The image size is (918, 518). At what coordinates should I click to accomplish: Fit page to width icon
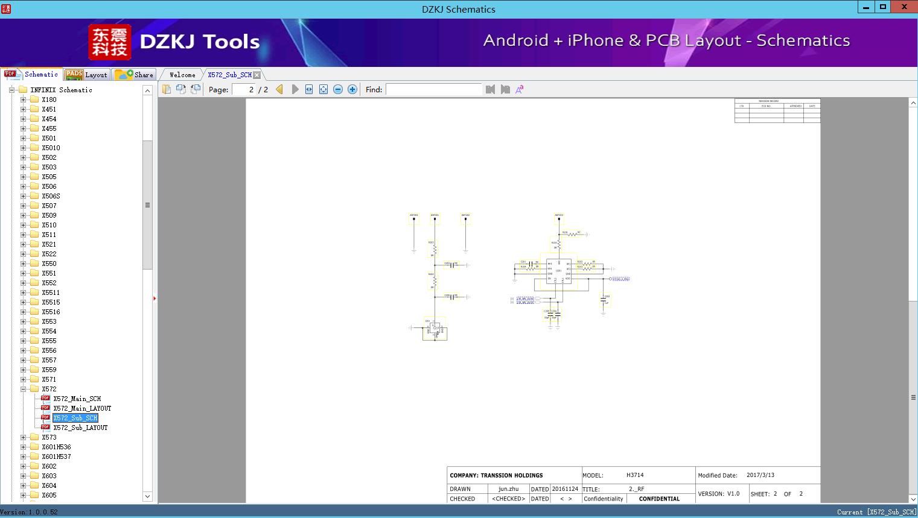point(309,89)
